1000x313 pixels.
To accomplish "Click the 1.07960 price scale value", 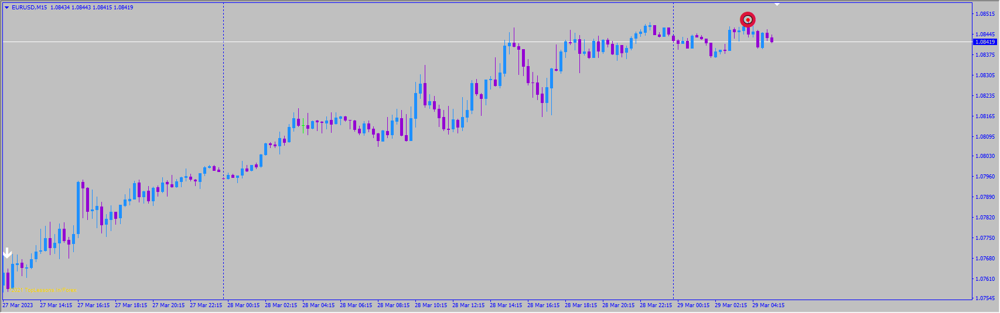I will click(985, 177).
